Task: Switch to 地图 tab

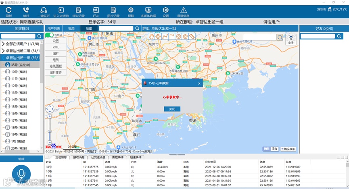Action: coord(89,29)
